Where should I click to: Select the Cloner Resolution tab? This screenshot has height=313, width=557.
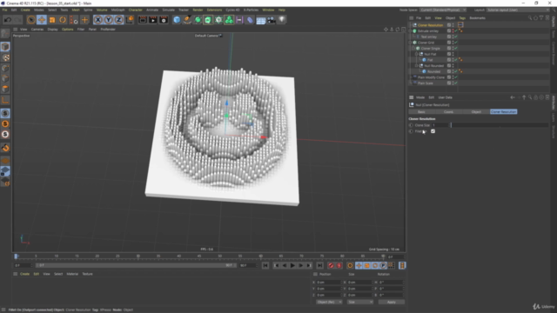(503, 112)
